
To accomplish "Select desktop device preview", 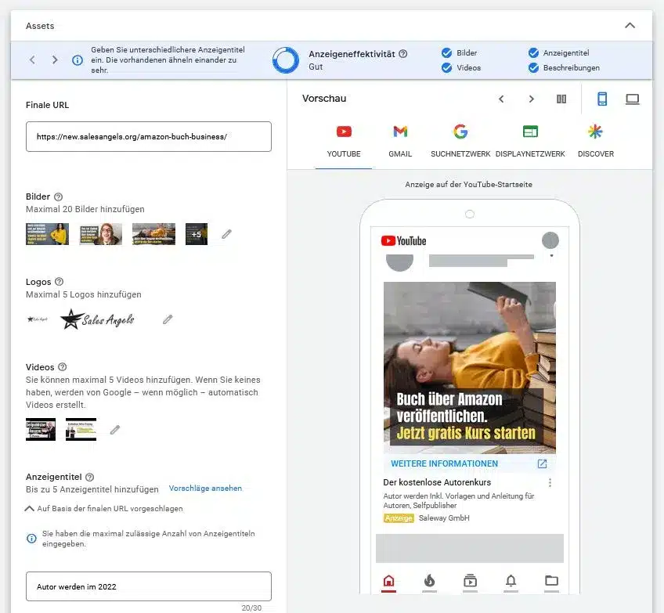I will tap(632, 99).
